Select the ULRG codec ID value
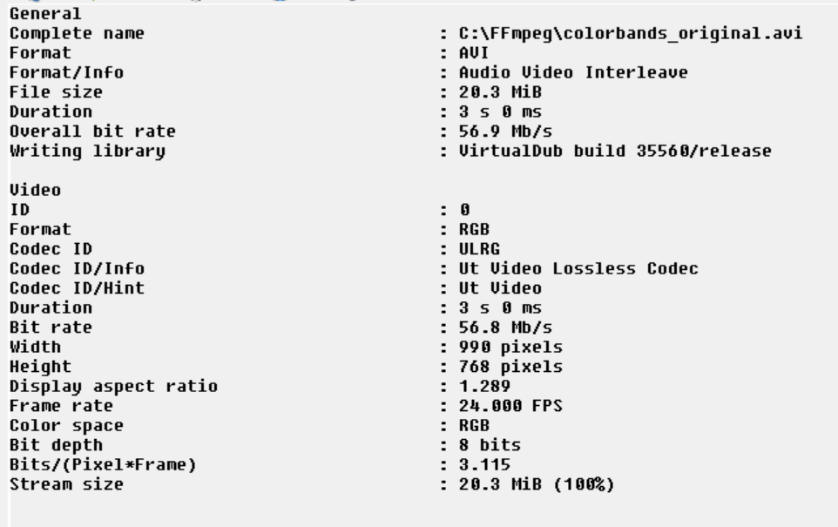 [480, 250]
